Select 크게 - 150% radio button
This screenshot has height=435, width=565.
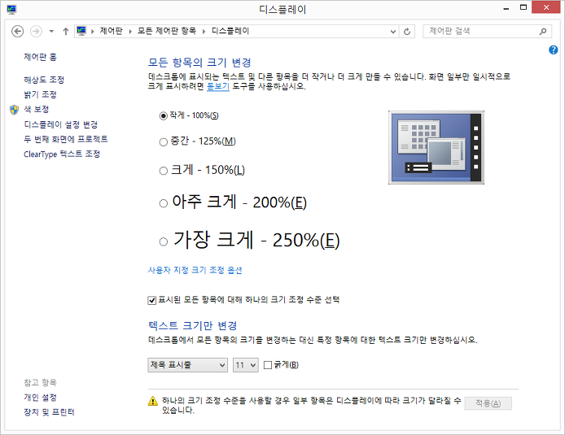point(163,171)
